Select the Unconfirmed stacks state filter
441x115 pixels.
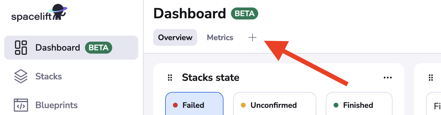pos(275,104)
